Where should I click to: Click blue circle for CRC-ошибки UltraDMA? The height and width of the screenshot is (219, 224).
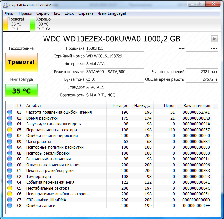[x=10, y=200]
